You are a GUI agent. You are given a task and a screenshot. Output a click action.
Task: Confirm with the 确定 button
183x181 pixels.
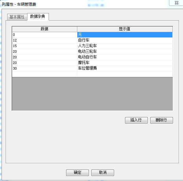coord(77,173)
